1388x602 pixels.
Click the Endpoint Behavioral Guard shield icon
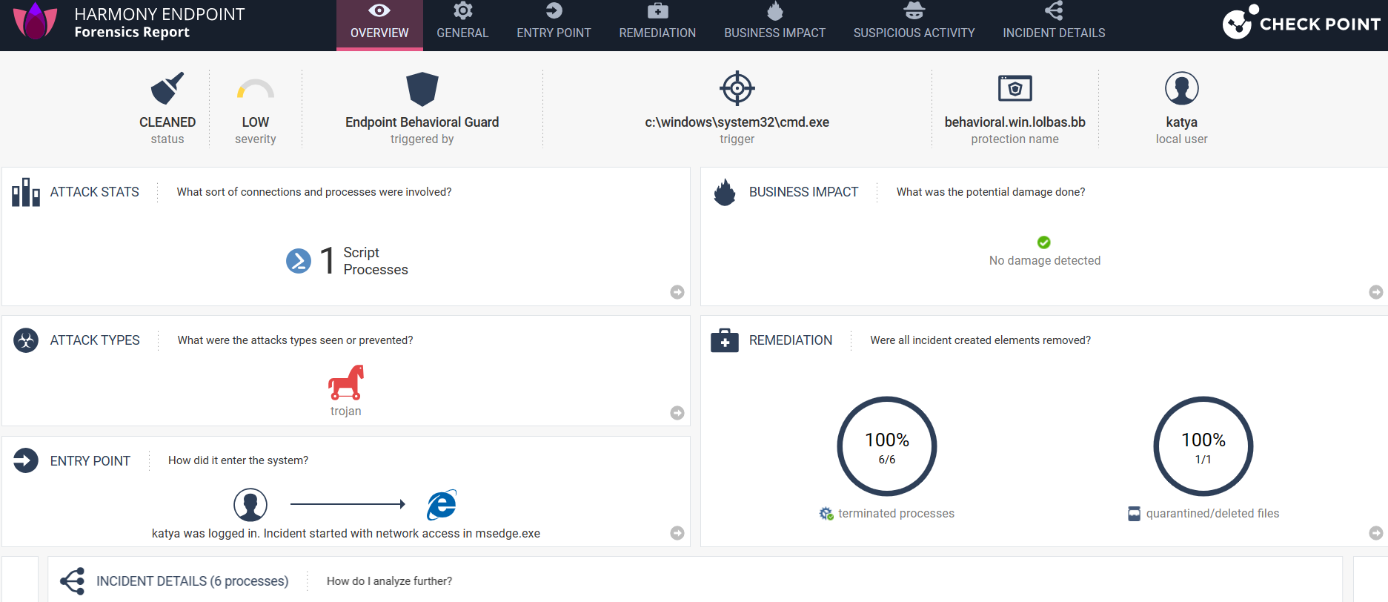[422, 89]
